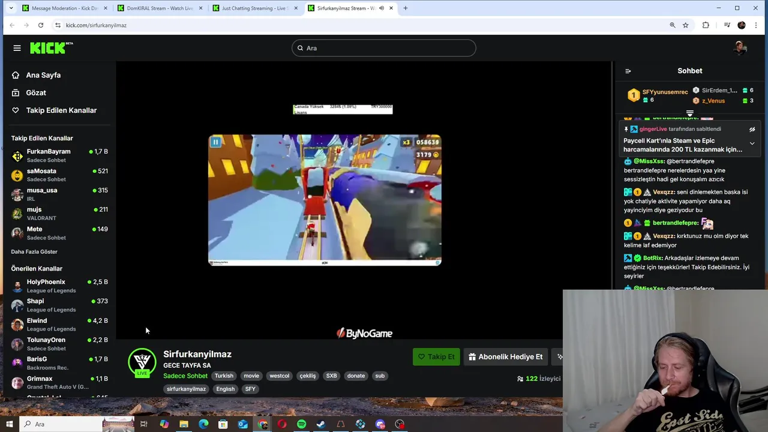Select the Turkish tag

pyautogui.click(x=224, y=376)
